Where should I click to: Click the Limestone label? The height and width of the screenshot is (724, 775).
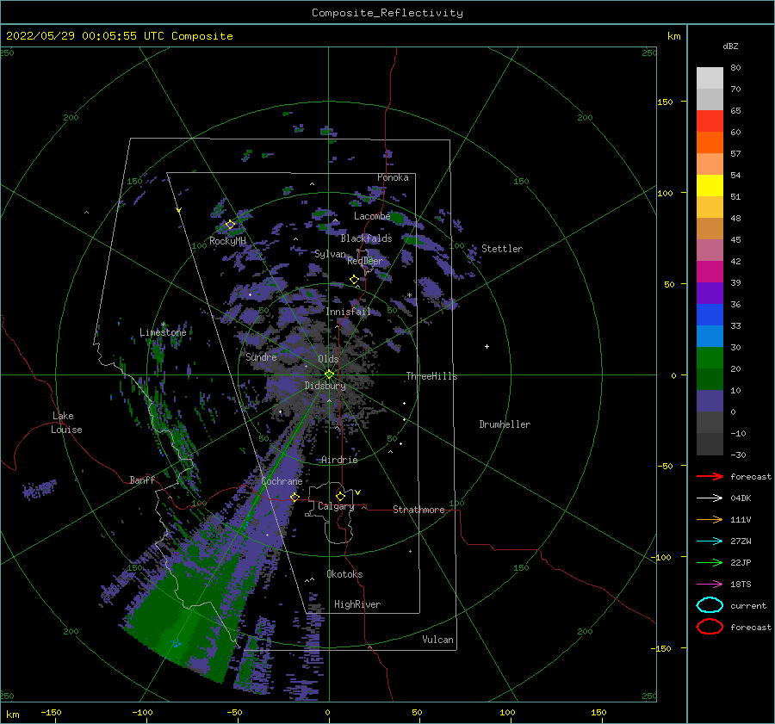pos(163,332)
